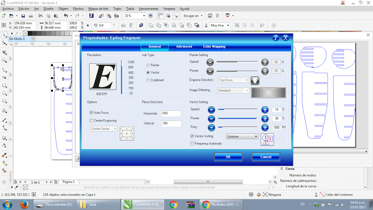
Task: Click plus icon for Raster Power
Action: point(265,71)
